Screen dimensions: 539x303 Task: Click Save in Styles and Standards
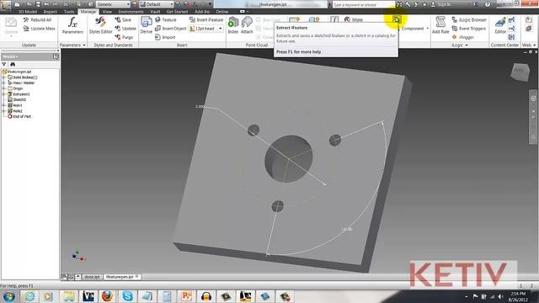tap(123, 20)
